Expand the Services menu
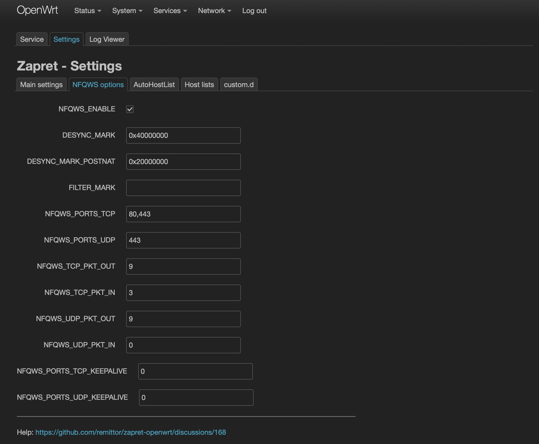Screen dimensions: 539x444 pyautogui.click(x=170, y=11)
